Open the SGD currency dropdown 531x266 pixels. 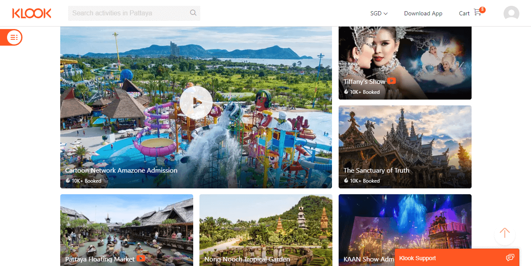click(x=379, y=13)
